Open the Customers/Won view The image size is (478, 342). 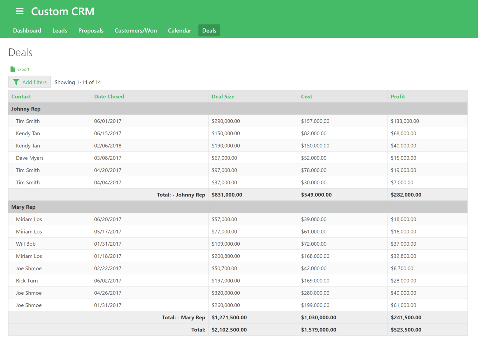point(136,30)
